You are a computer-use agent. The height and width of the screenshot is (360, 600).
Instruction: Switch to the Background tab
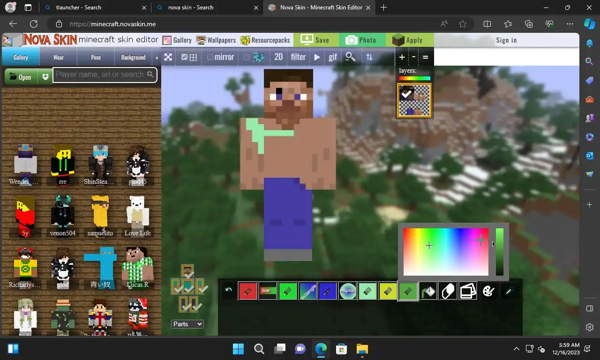click(133, 57)
